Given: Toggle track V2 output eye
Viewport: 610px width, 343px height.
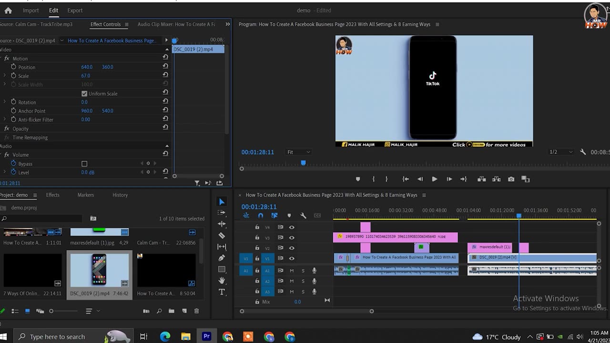Looking at the screenshot, I should [x=292, y=248].
